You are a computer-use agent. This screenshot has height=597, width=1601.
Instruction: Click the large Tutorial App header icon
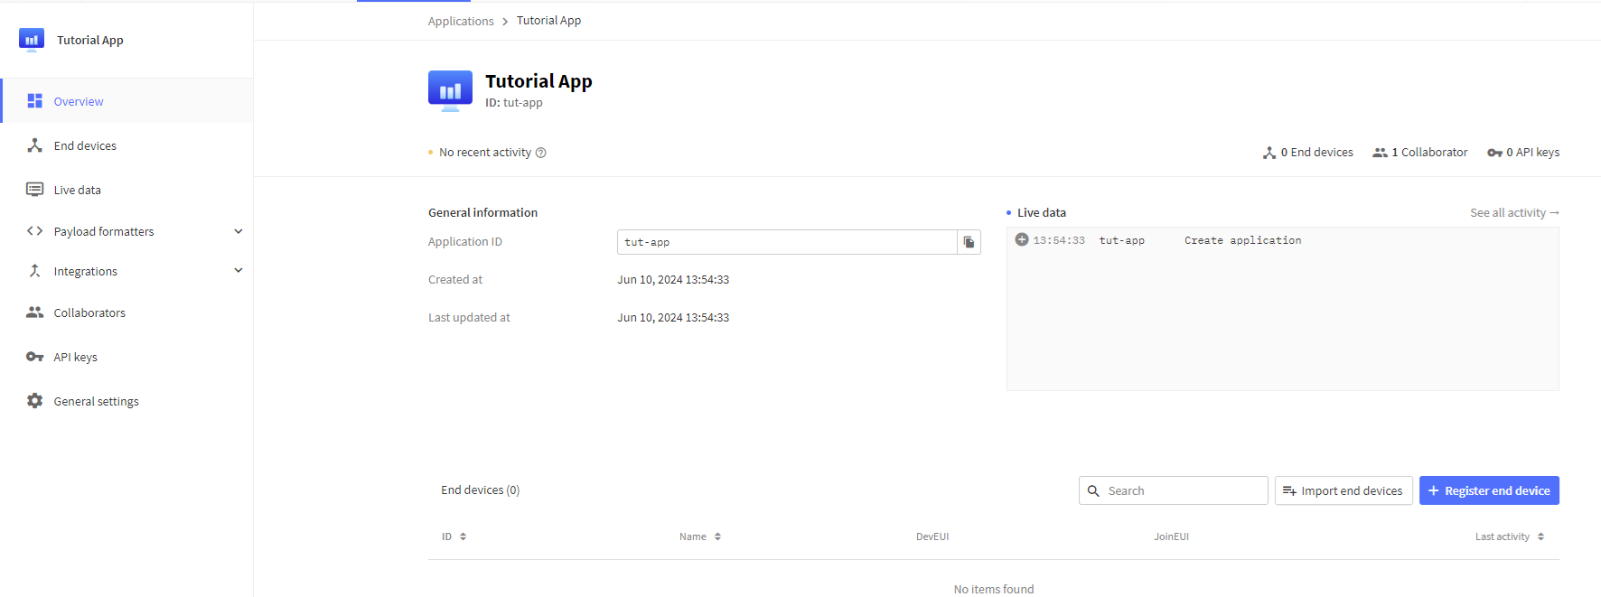[x=450, y=91]
